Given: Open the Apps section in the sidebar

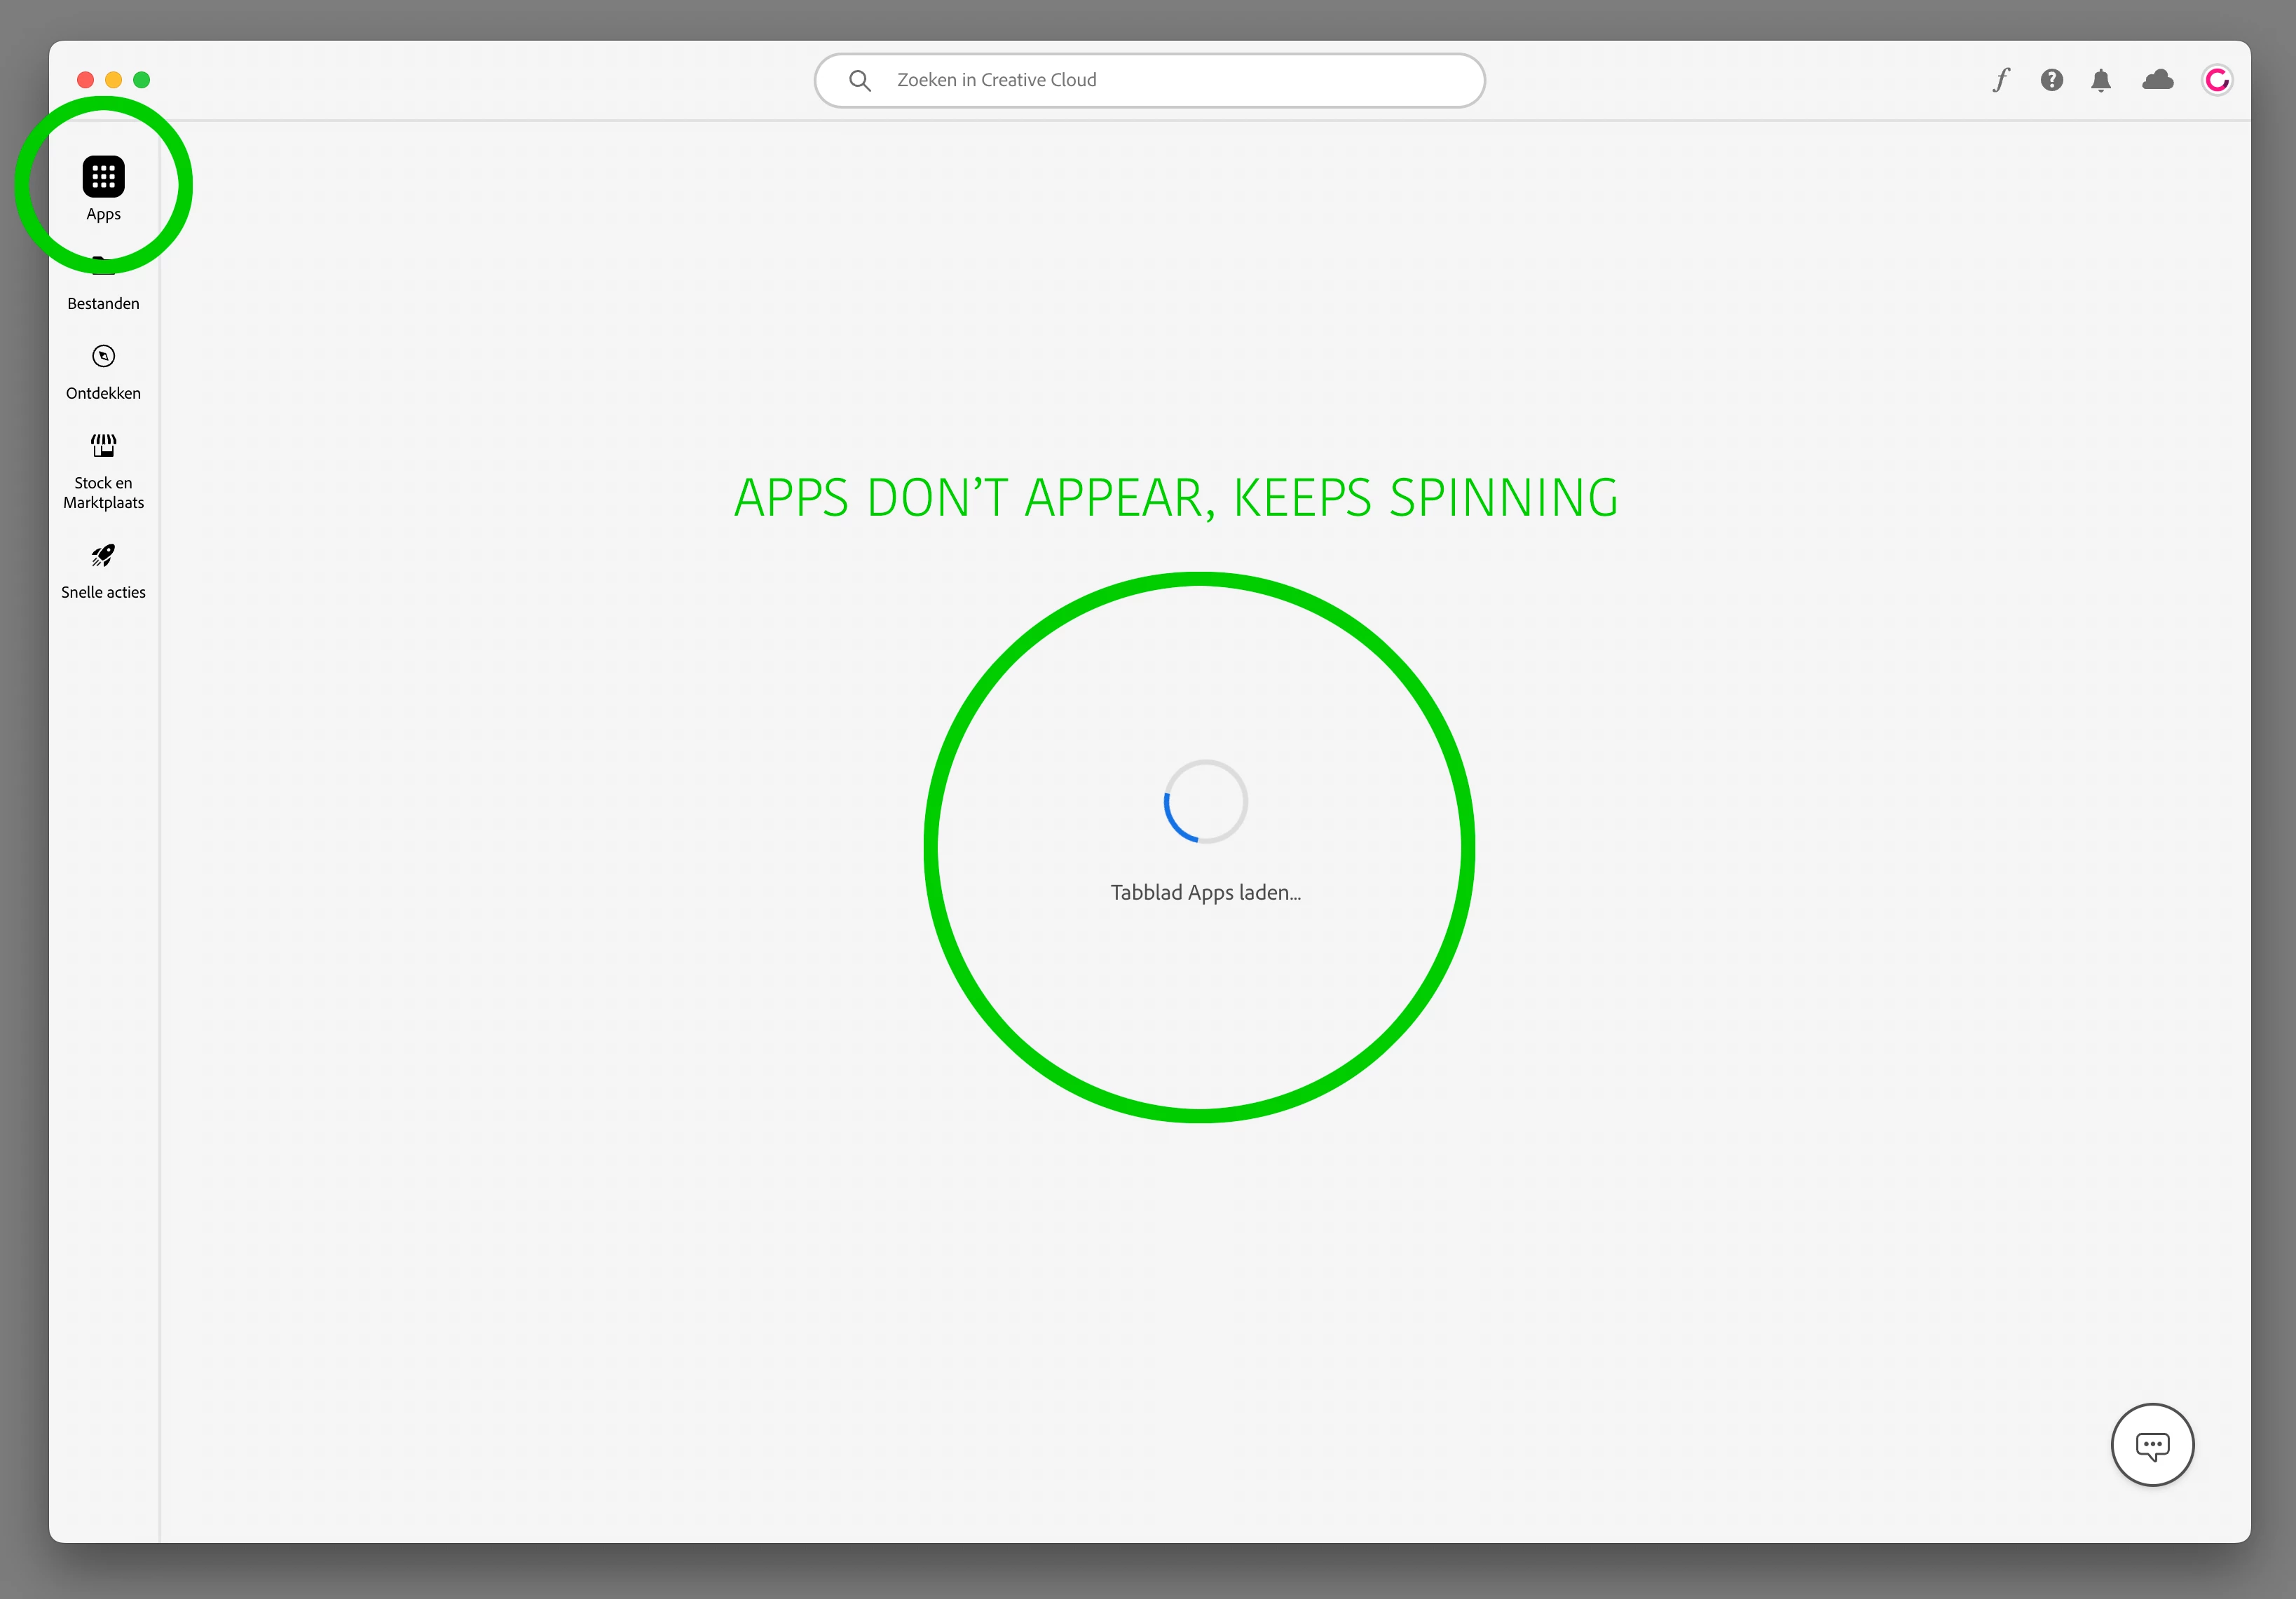Looking at the screenshot, I should (x=103, y=178).
